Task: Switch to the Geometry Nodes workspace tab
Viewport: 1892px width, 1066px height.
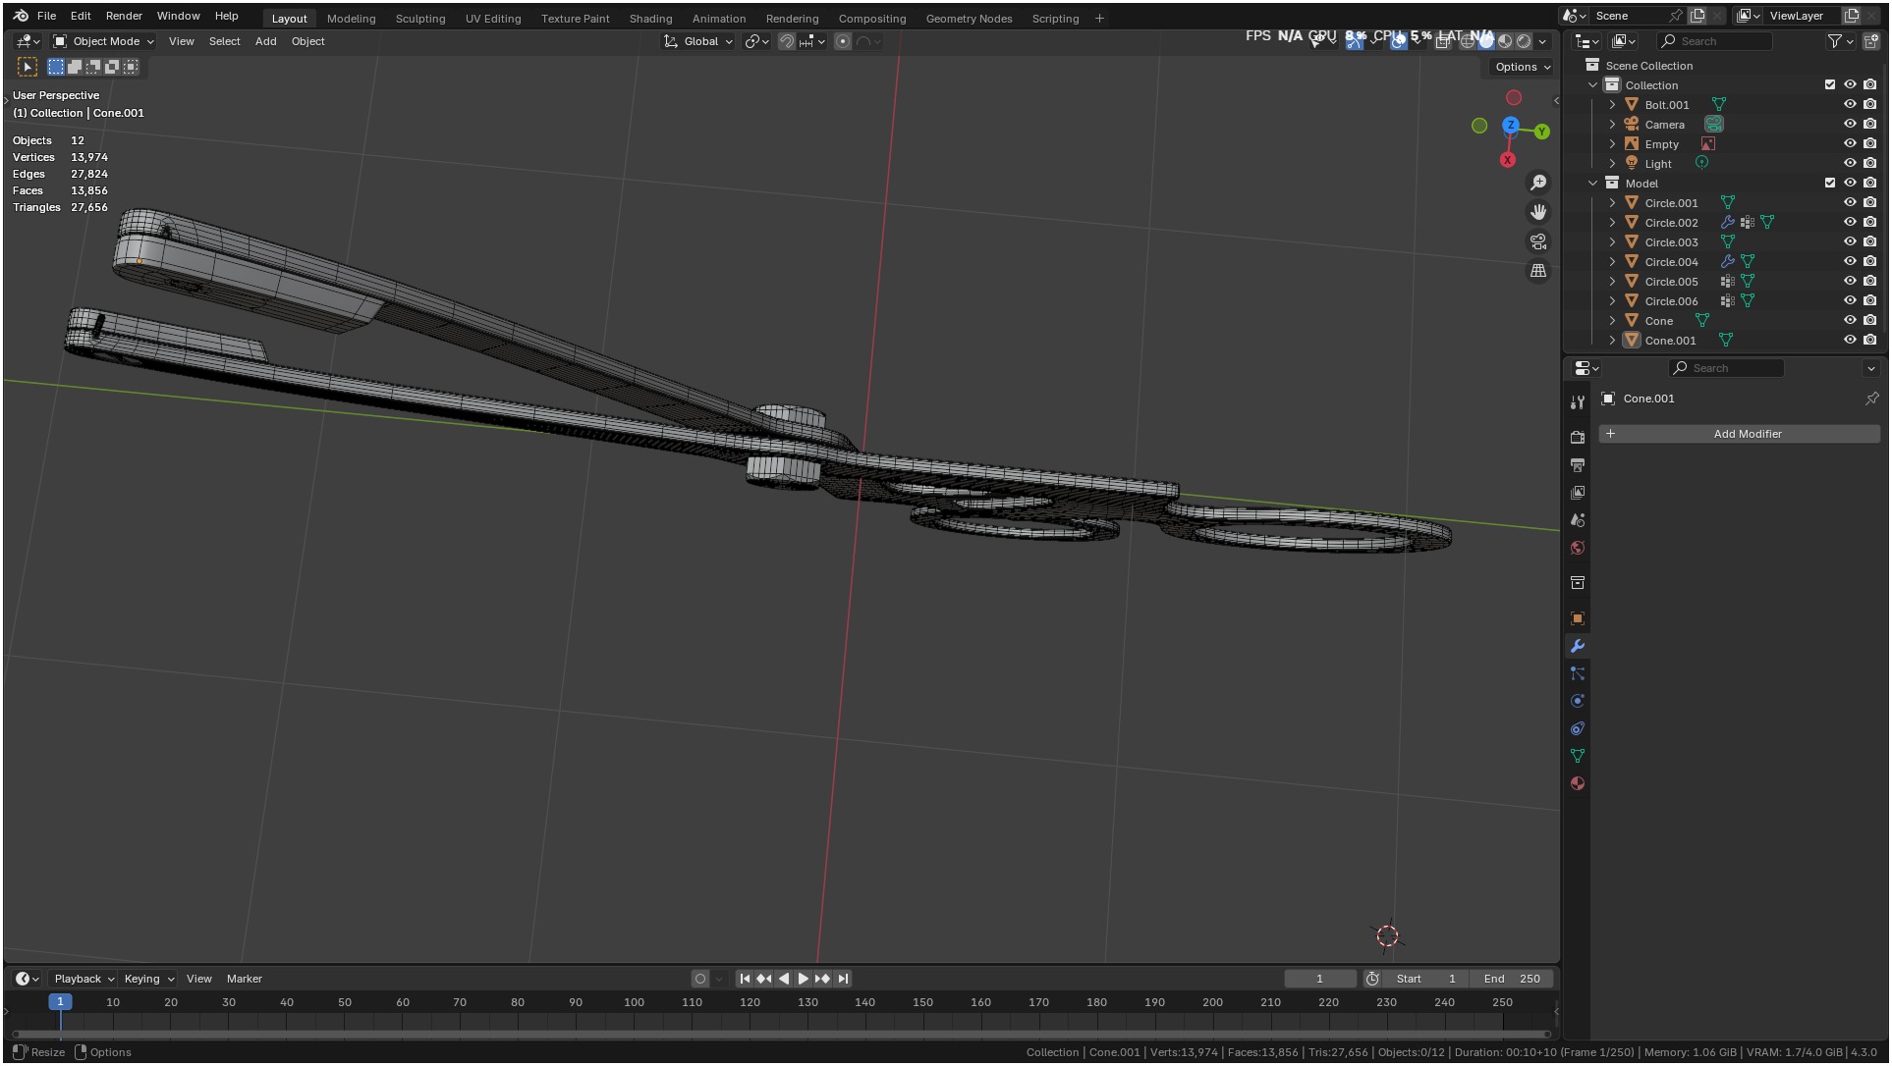Action: 969,19
